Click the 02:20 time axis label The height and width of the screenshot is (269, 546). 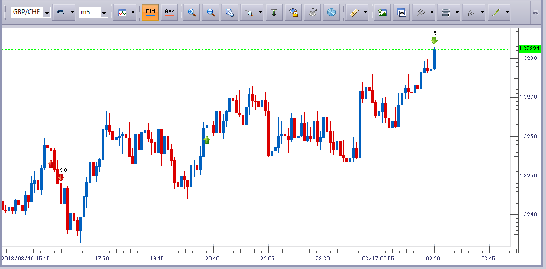tap(433, 259)
